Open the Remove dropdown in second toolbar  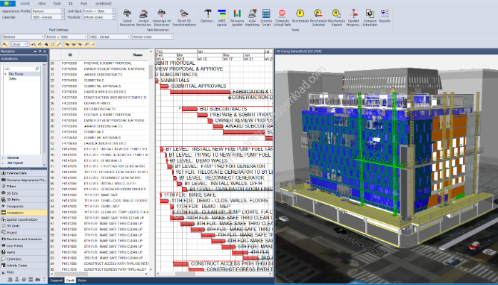24,37
